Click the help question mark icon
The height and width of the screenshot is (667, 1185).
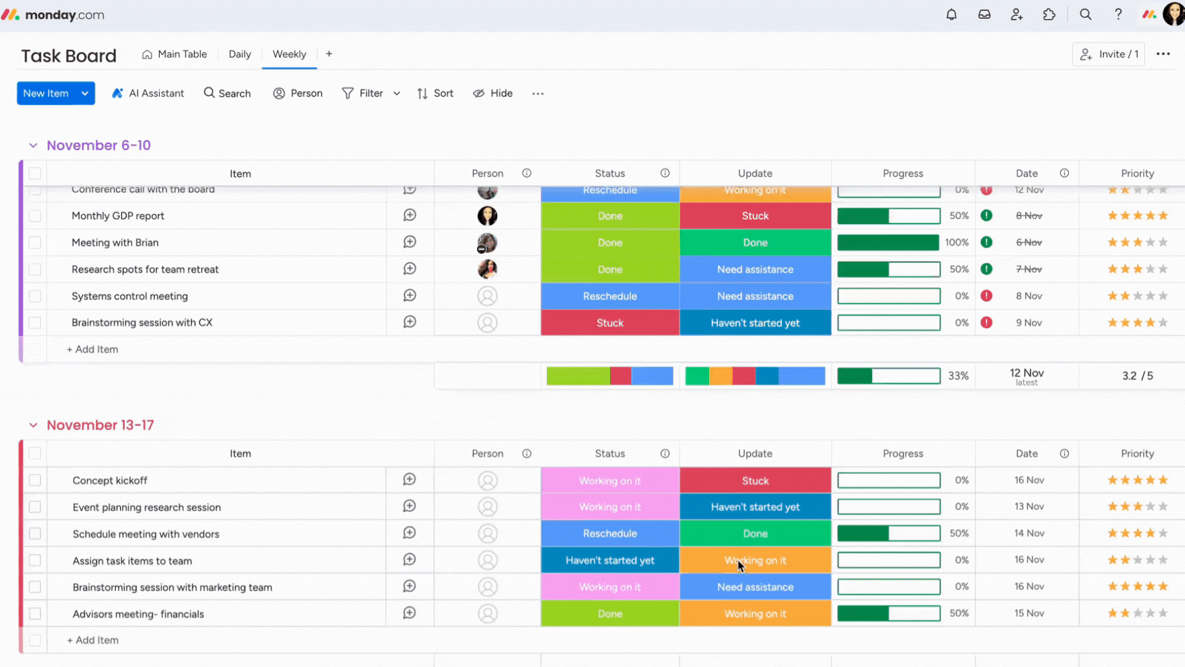click(x=1118, y=14)
